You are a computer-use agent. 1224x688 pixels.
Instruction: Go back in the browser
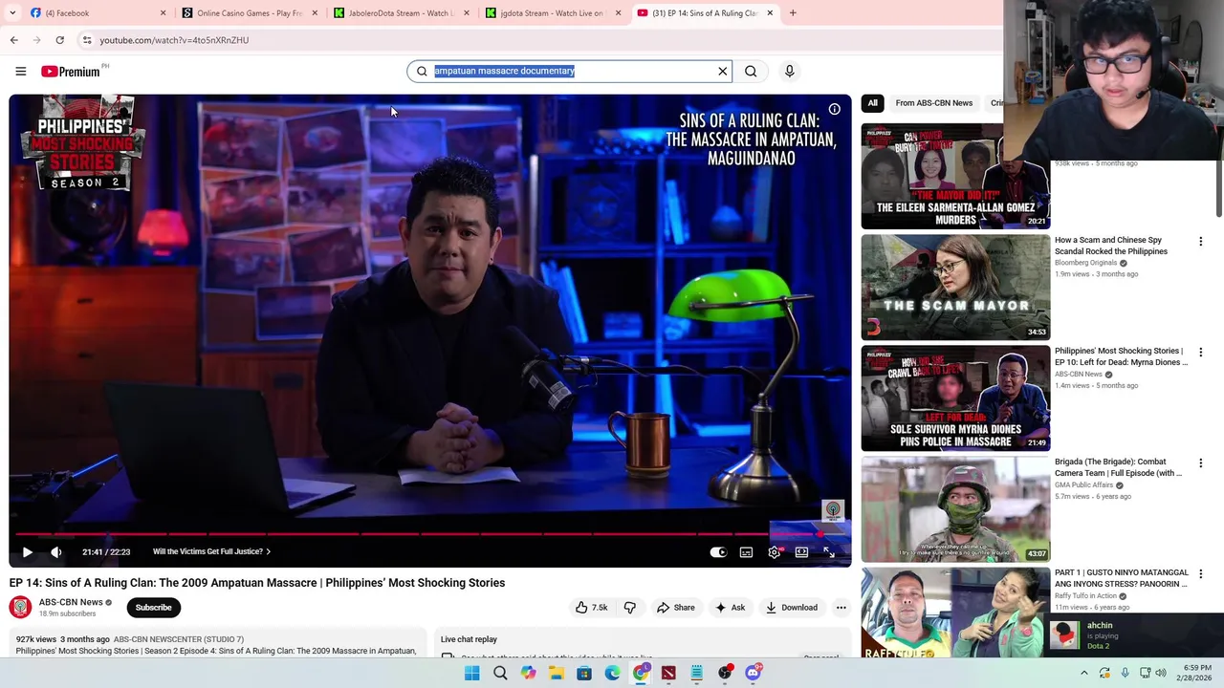pyautogui.click(x=13, y=40)
